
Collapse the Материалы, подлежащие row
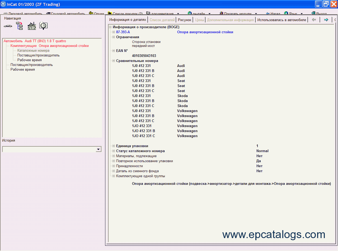pos(114,156)
